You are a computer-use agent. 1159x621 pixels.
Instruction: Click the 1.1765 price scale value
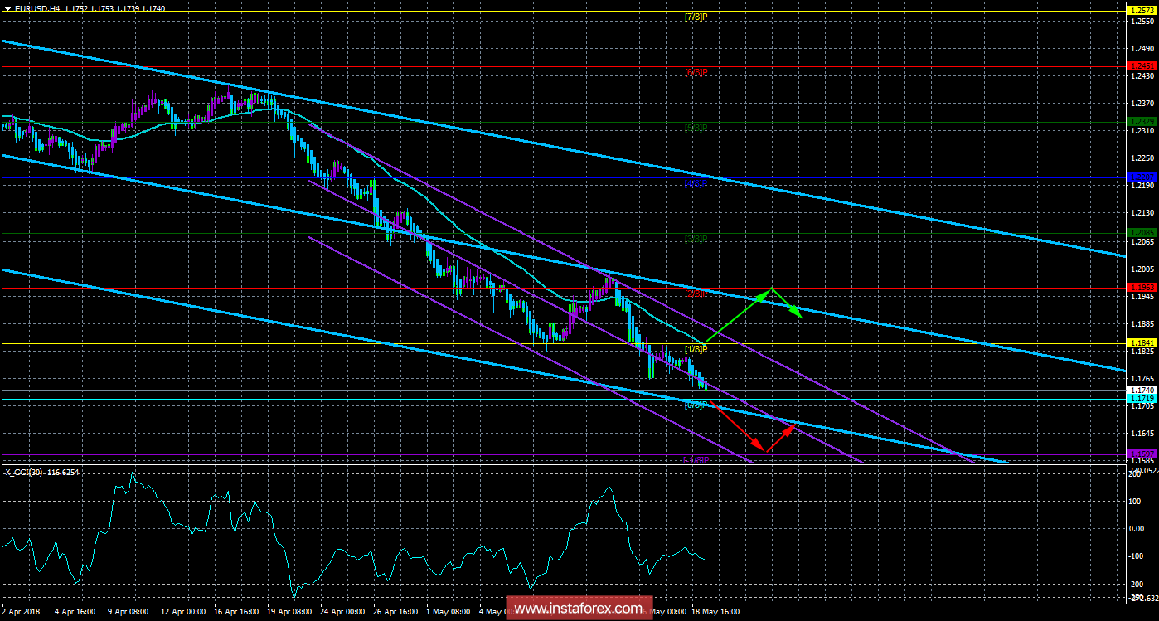click(x=1142, y=379)
